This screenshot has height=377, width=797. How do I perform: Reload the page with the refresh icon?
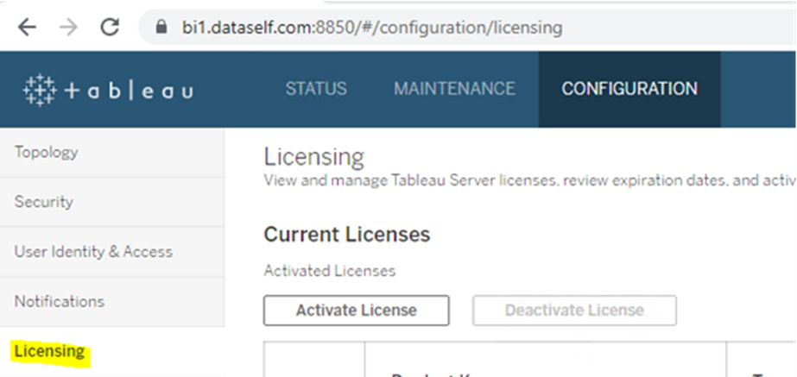tap(110, 27)
